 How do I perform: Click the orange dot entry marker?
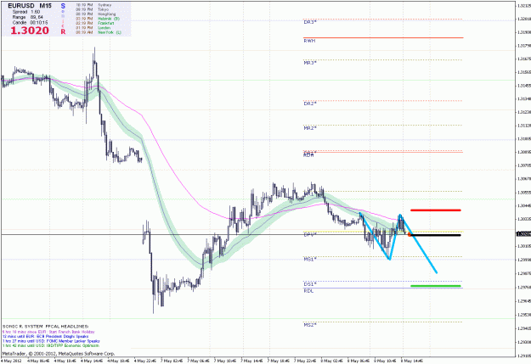coord(410,234)
